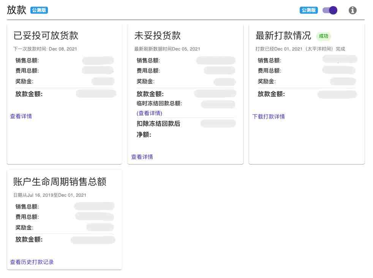Click 费用总额 label in 最新打款情况 card
This screenshot has width=373, height=278.
tap(270, 71)
